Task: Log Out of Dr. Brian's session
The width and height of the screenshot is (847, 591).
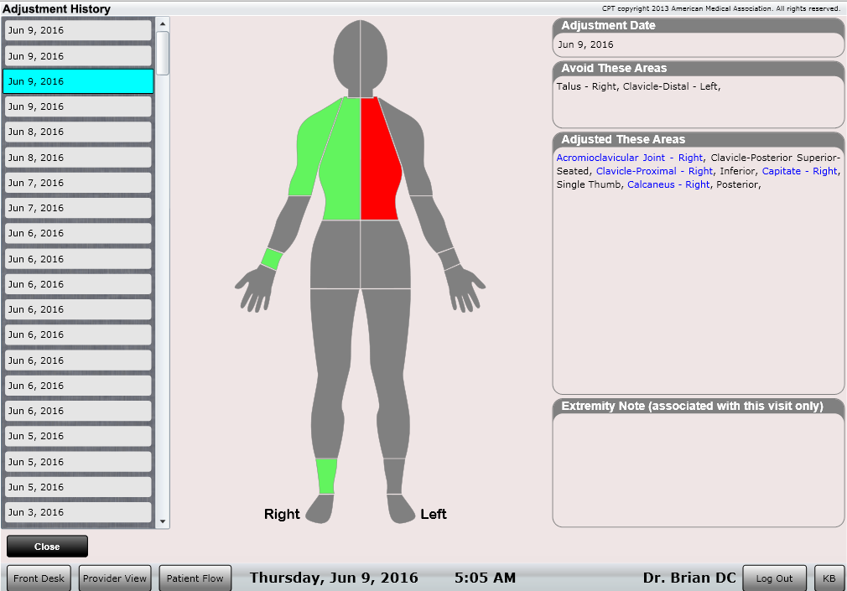Action: click(773, 578)
